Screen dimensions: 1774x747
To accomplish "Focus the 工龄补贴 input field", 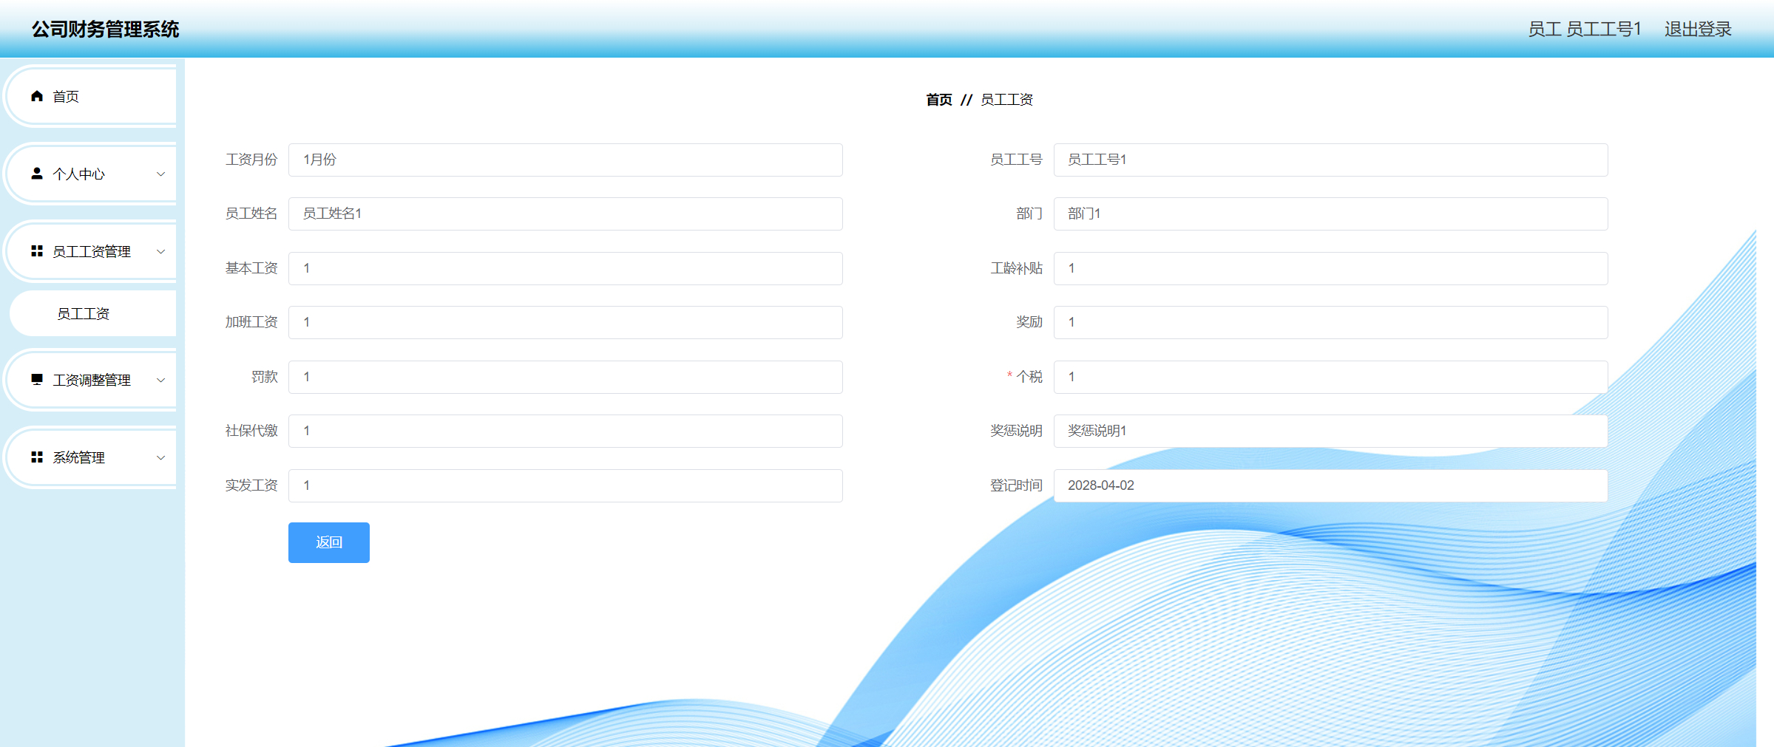I will 1331,268.
